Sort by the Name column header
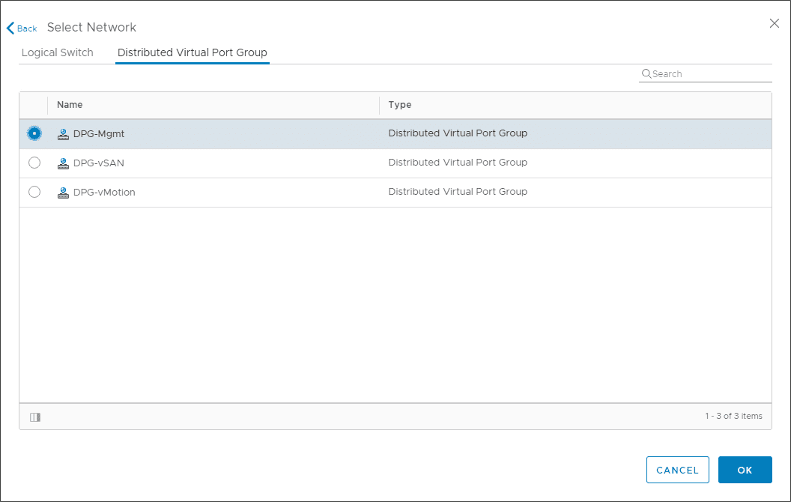 (x=70, y=105)
